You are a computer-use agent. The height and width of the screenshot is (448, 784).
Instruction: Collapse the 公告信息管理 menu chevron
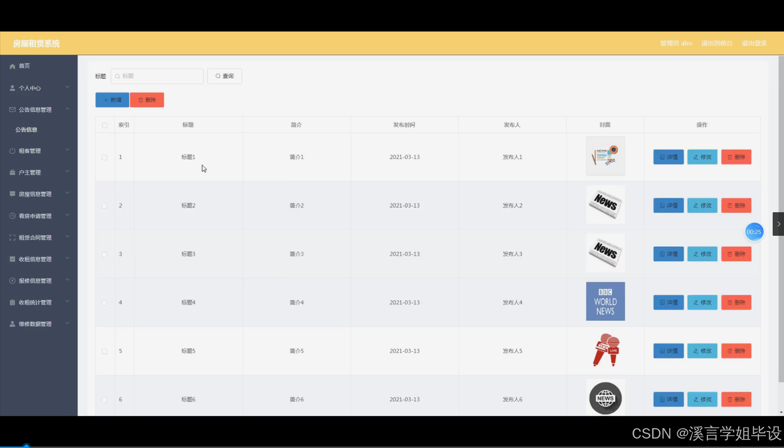click(x=68, y=109)
